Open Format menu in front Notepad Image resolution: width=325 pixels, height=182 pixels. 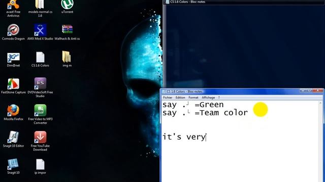(193, 98)
